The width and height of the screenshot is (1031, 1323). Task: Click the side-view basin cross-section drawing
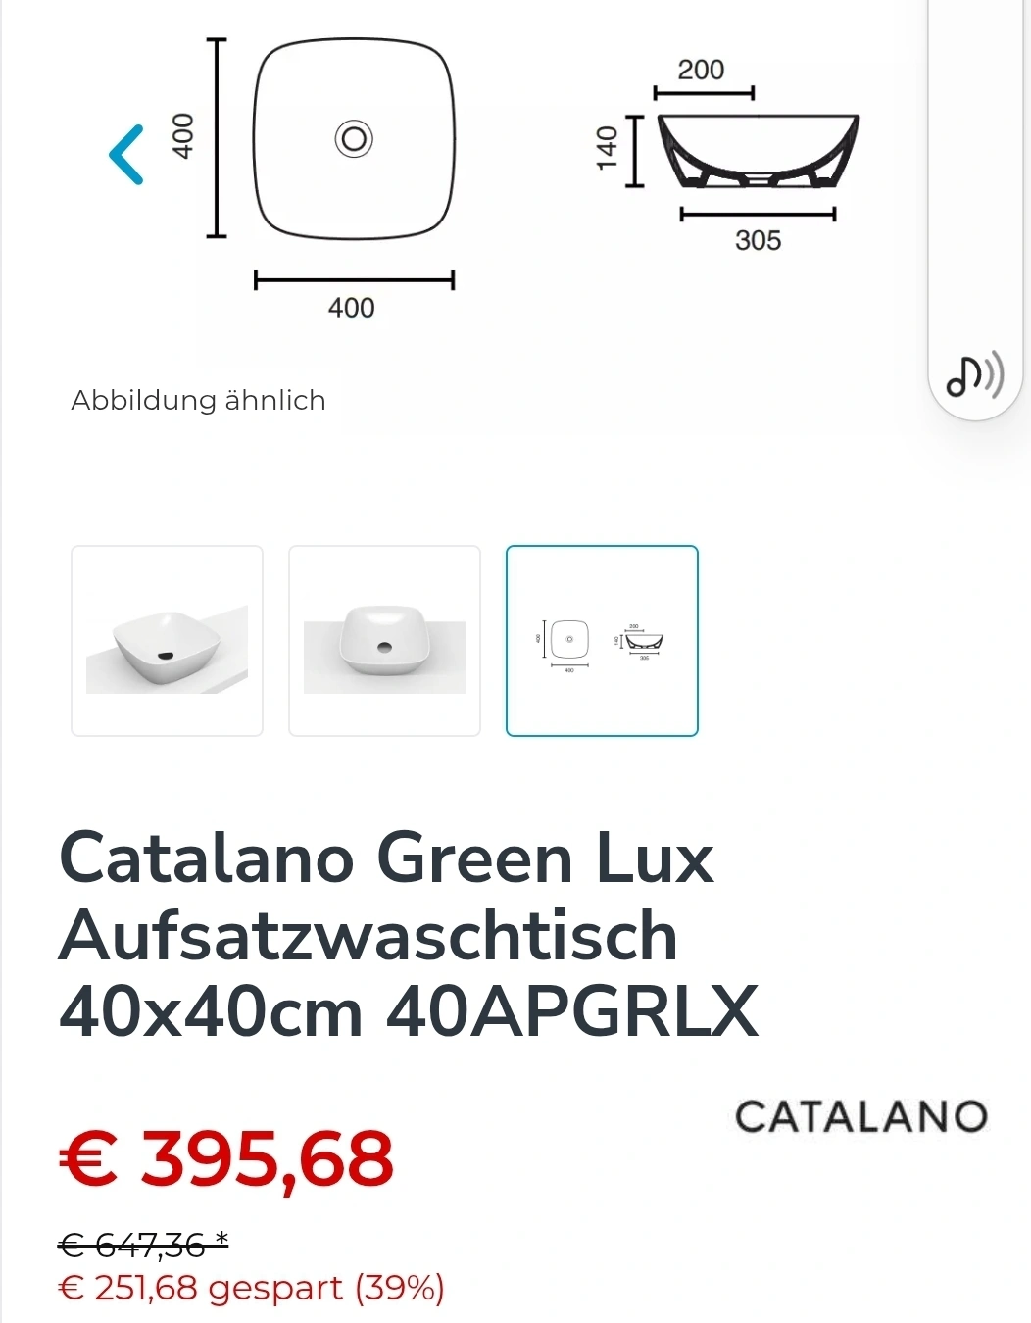[x=759, y=151]
